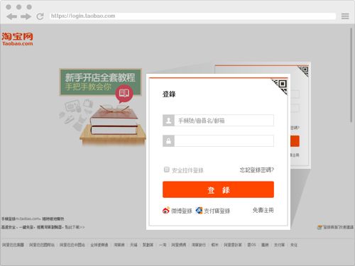Click the Weibo login icon
This screenshot has width=355, height=266.
tap(166, 210)
